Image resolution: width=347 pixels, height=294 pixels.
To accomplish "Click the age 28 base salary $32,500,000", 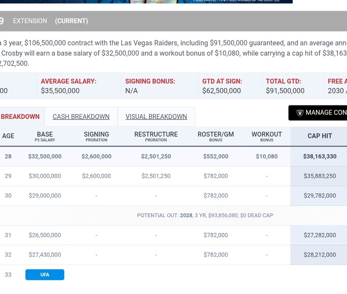I will coord(45,156).
